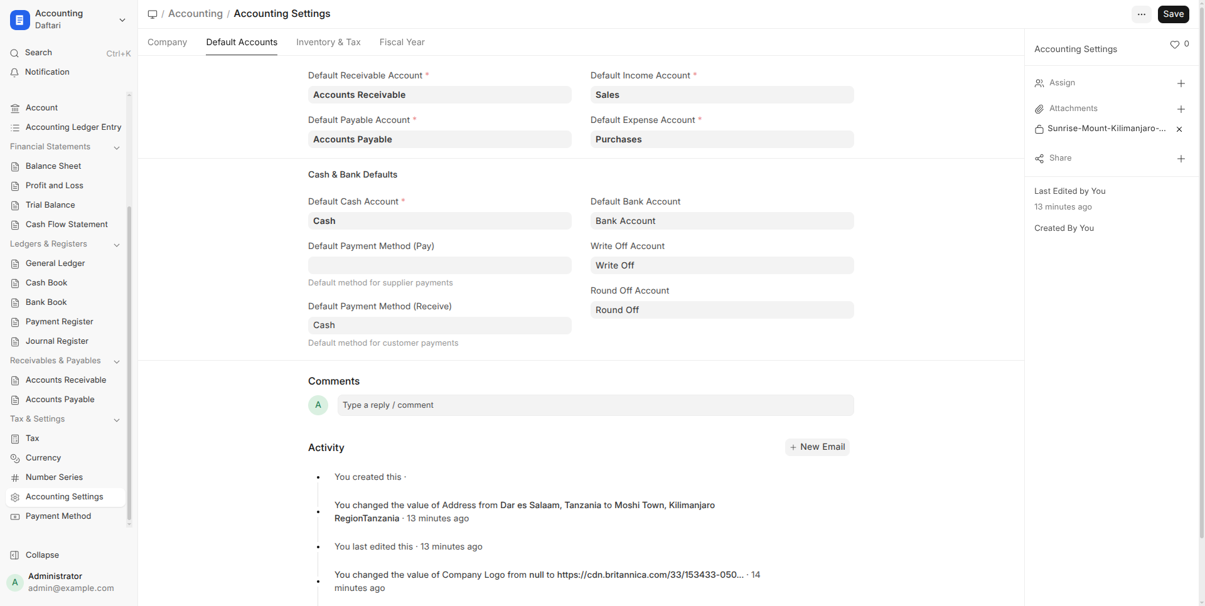Click empty Default Payment Method (Pay) field

point(439,265)
